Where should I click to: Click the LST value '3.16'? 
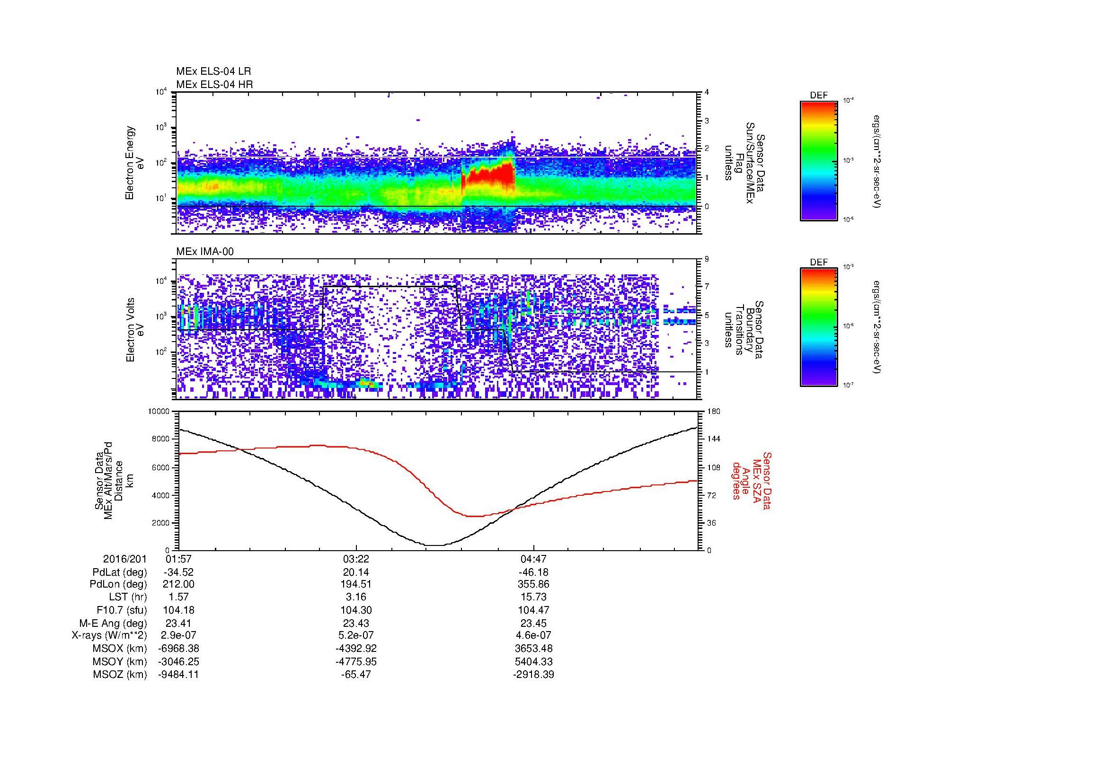click(x=356, y=597)
